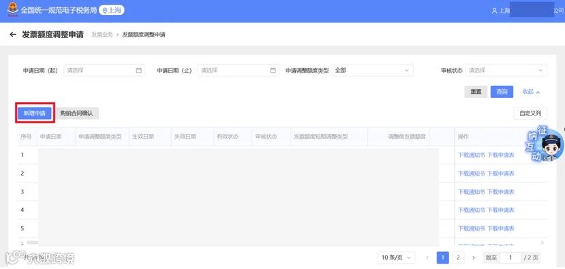Download 通知书 for row 1

[472, 155]
